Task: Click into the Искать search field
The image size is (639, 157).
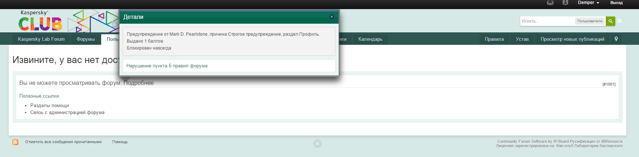Action: pyautogui.click(x=547, y=21)
